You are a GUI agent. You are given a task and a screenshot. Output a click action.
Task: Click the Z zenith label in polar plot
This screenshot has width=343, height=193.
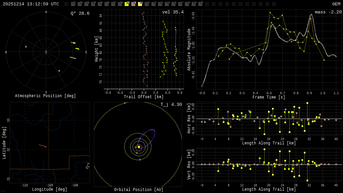(x=46, y=52)
